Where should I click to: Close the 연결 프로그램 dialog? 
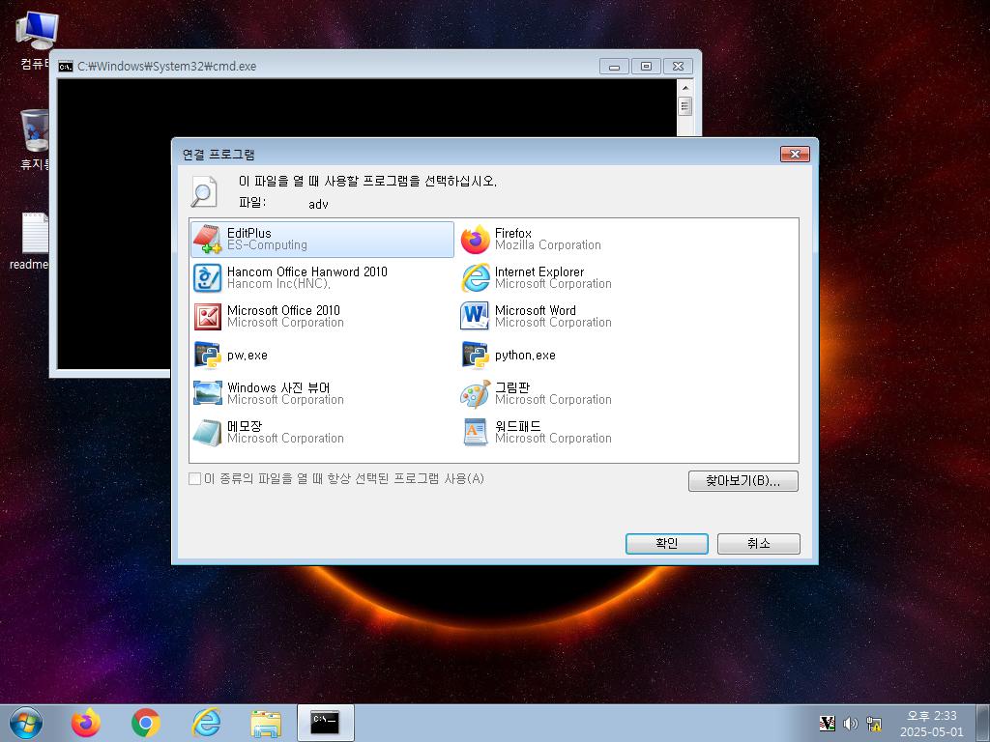[x=795, y=154]
